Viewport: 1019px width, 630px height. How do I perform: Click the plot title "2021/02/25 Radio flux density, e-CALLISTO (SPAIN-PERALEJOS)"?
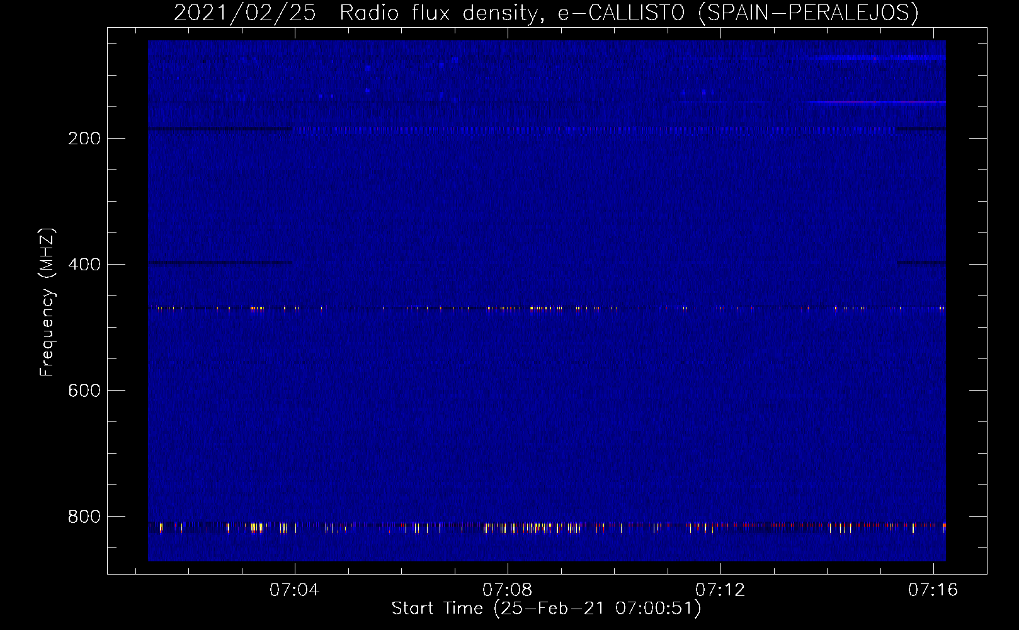tap(546, 13)
